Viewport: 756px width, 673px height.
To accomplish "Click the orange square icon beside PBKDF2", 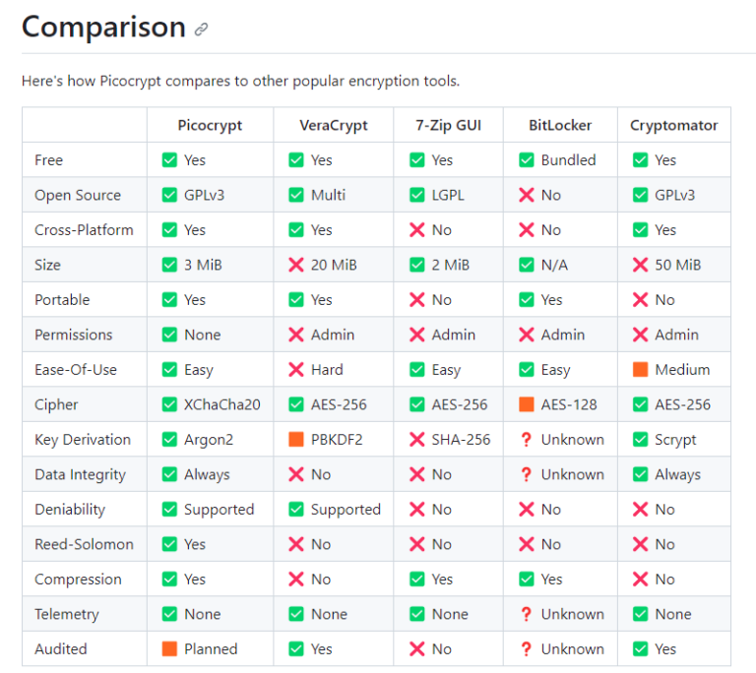I will [x=295, y=440].
